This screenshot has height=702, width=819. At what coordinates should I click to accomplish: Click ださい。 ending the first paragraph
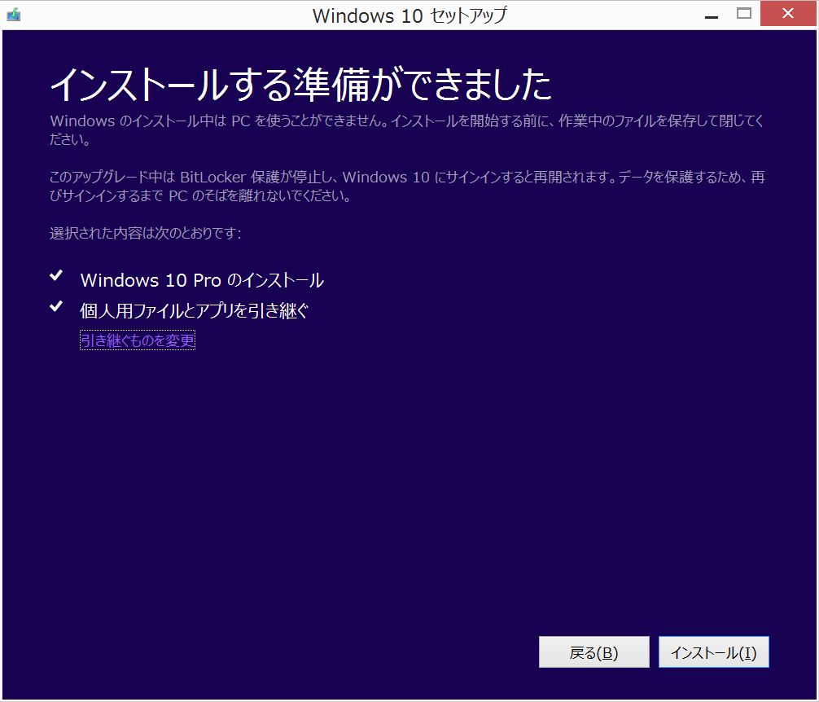coord(69,140)
